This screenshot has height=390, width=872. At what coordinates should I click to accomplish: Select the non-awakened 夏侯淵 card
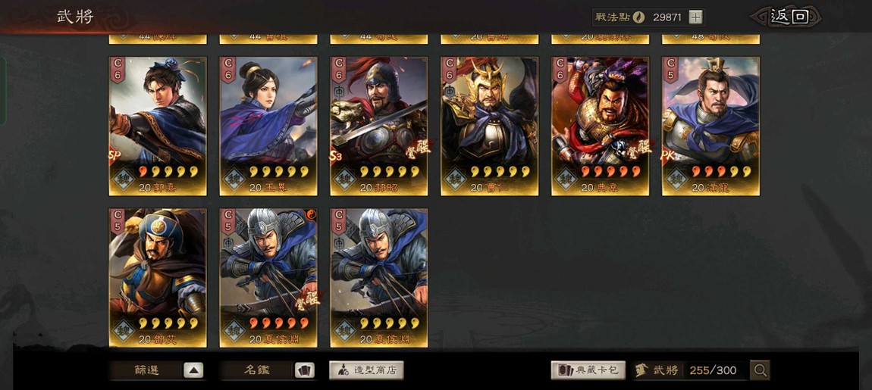378,278
